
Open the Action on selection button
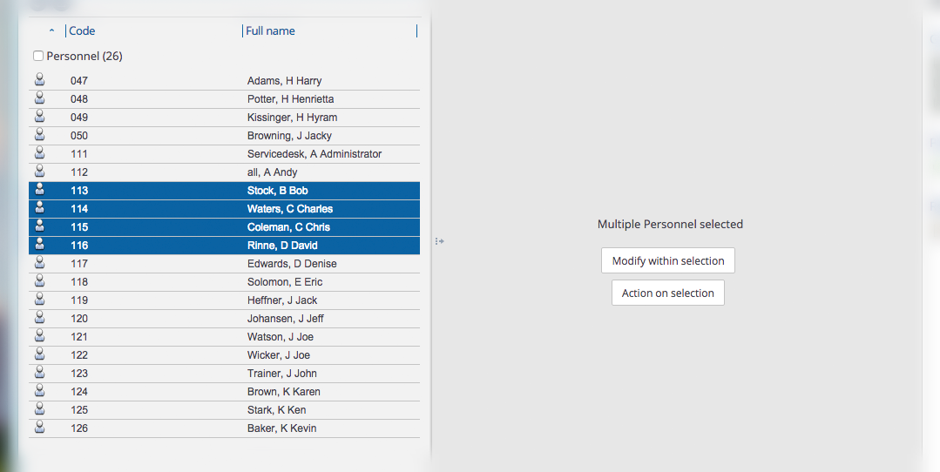pyautogui.click(x=668, y=293)
